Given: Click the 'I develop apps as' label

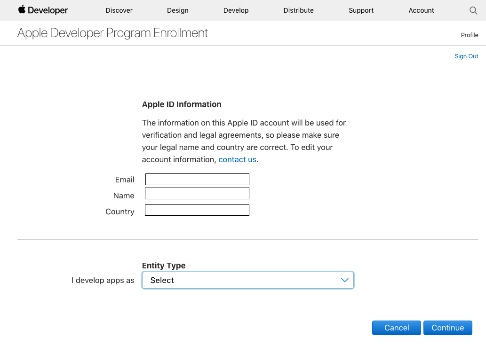Looking at the screenshot, I should pos(103,280).
